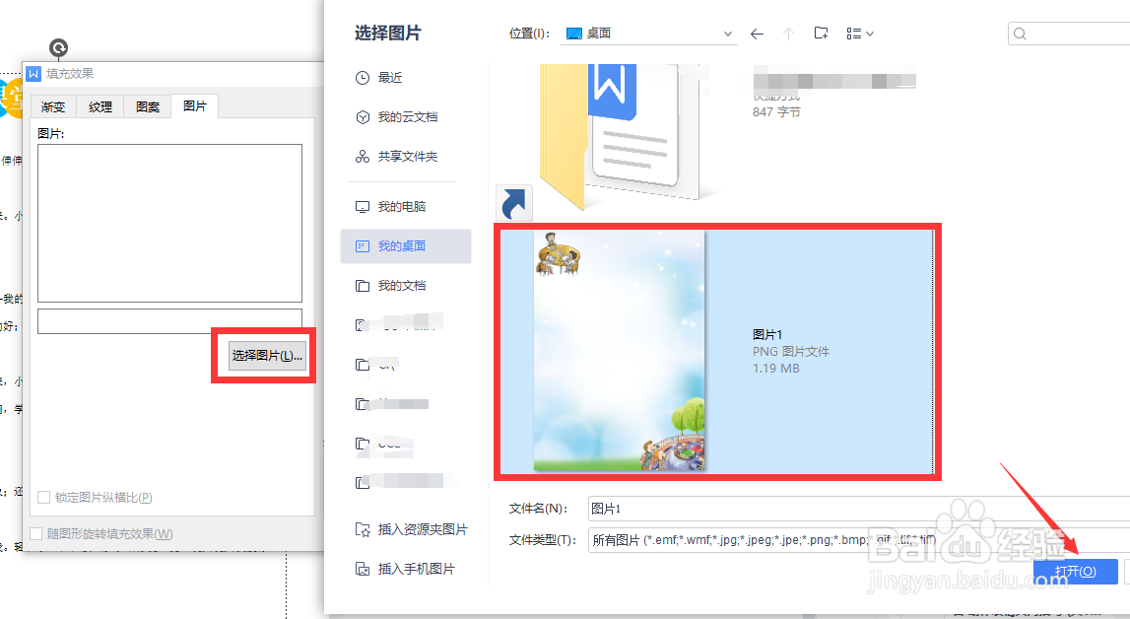
Task: Select the 图片1 PNG thumbnail
Action: pyautogui.click(x=619, y=351)
